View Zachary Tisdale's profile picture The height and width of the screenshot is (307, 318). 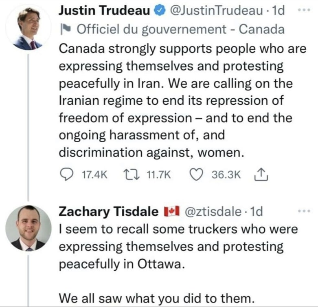[29, 228]
